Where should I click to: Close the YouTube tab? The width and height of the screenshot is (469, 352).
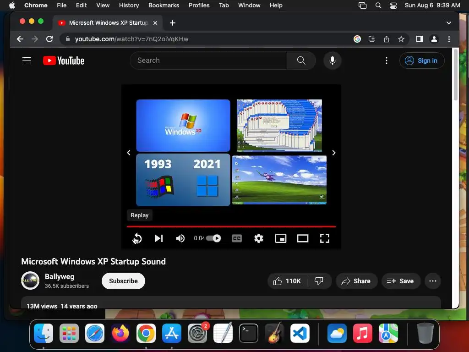(155, 23)
